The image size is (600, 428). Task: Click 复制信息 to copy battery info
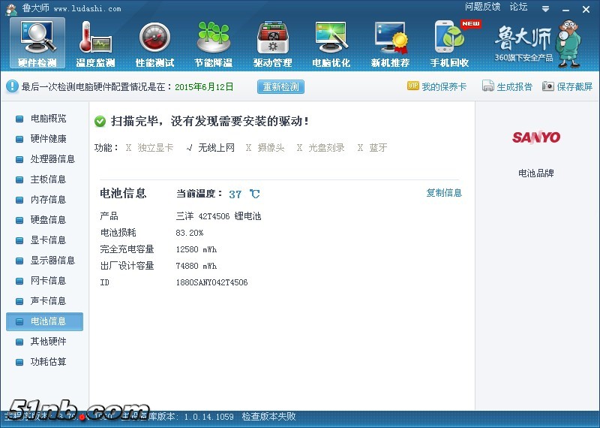[444, 193]
